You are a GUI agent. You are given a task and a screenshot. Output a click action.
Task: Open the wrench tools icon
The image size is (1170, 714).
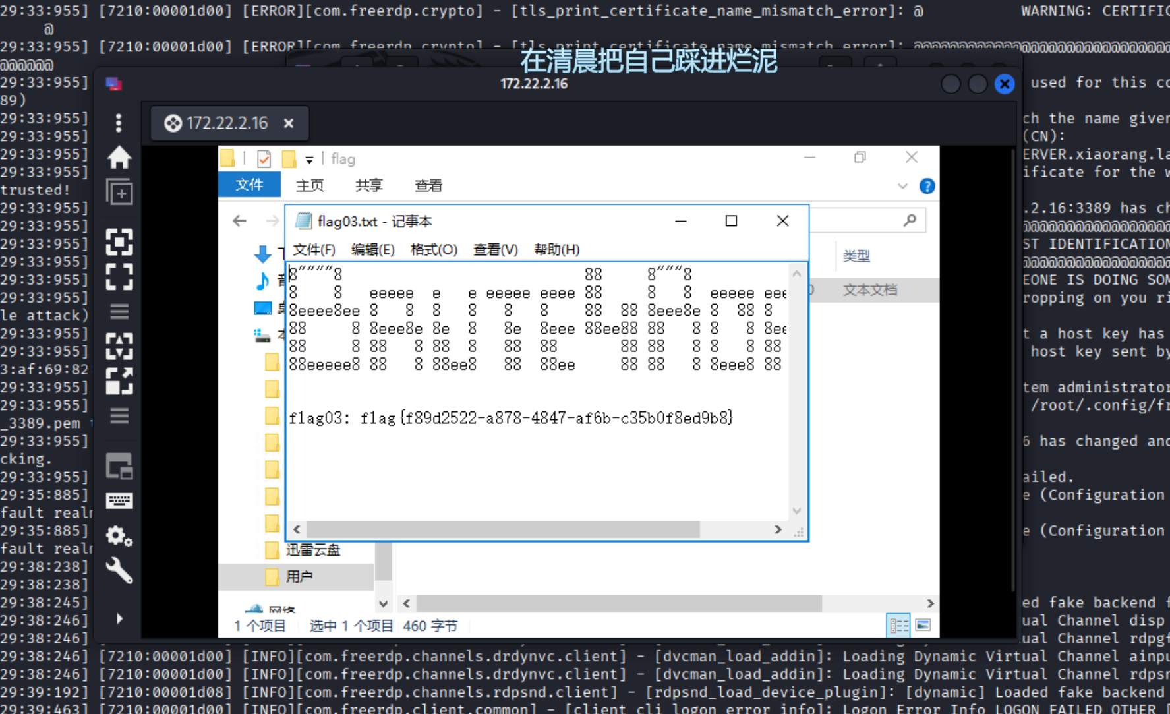coord(119,570)
